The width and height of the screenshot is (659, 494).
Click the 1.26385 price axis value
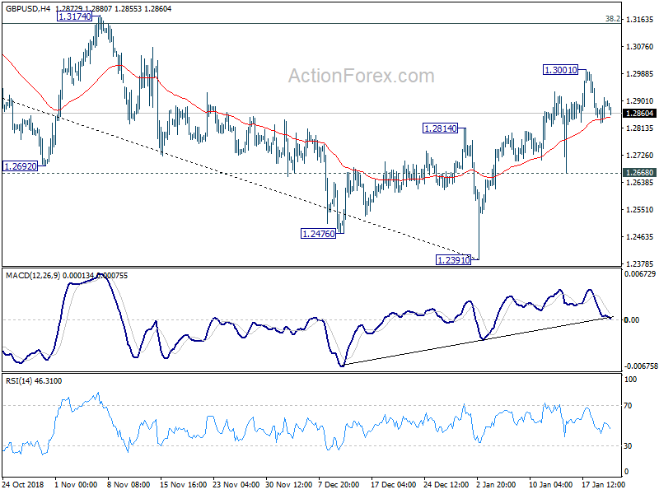coord(640,182)
